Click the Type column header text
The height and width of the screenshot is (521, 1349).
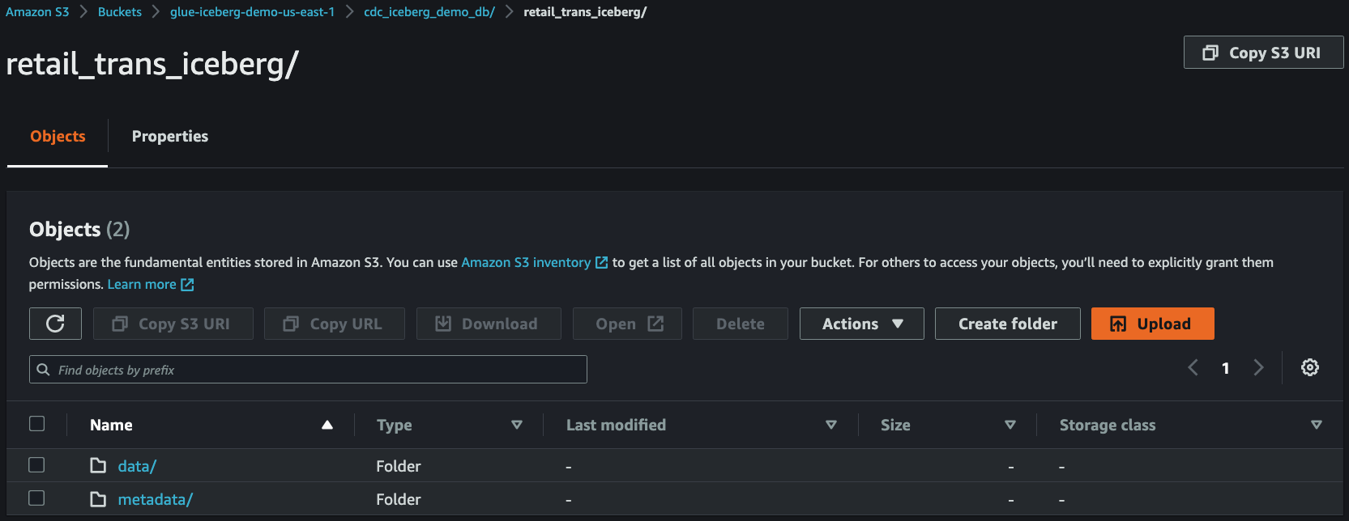(x=395, y=425)
